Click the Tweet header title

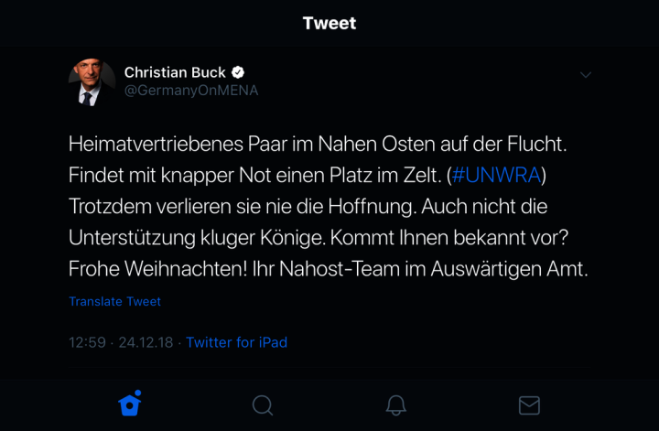[329, 23]
